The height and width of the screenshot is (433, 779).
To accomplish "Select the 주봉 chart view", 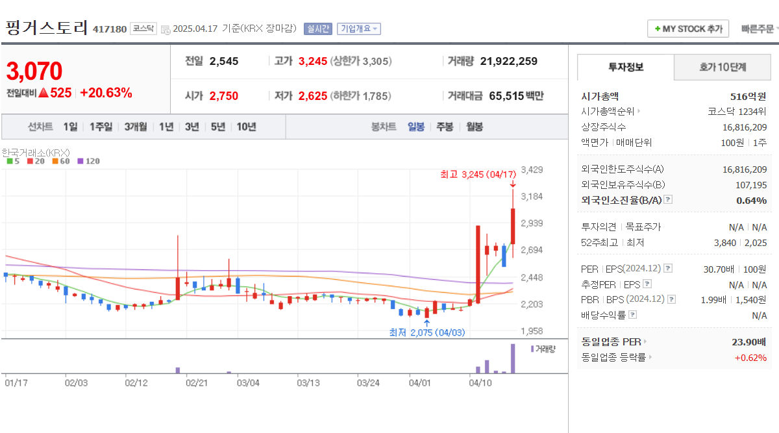I will pyautogui.click(x=444, y=127).
